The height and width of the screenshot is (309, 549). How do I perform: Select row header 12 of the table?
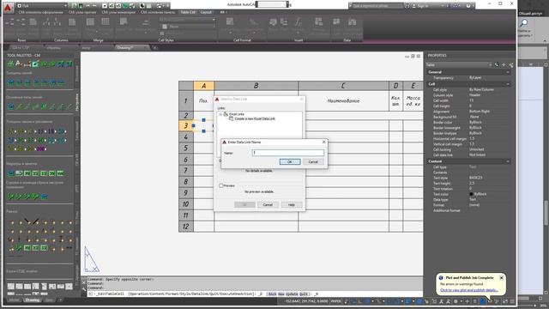coord(186,227)
